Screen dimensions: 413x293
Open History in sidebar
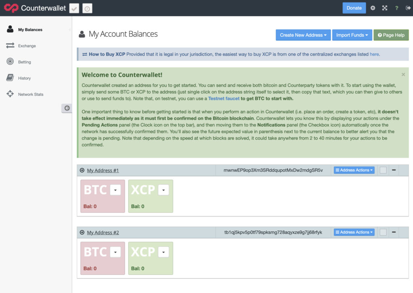point(25,78)
